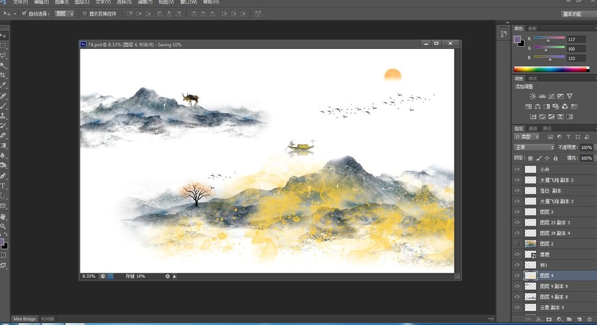Select the Gradient tool

(3, 145)
